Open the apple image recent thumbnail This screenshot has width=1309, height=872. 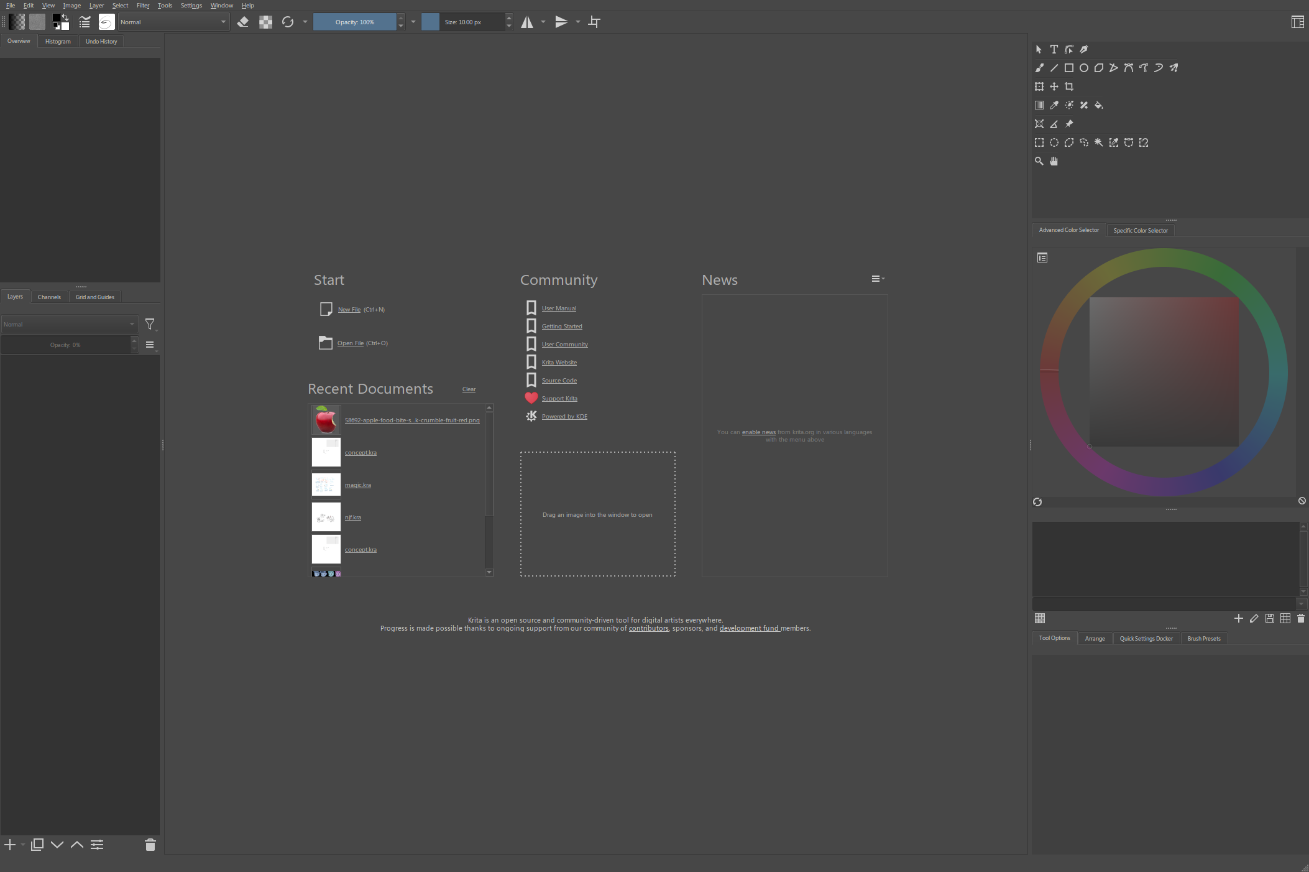(x=326, y=420)
